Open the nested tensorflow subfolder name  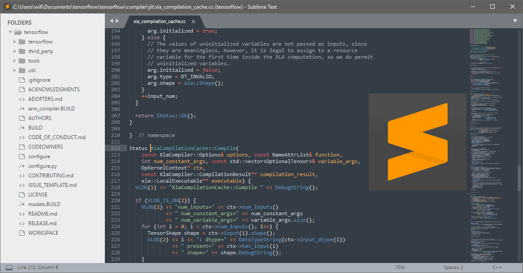tap(40, 42)
